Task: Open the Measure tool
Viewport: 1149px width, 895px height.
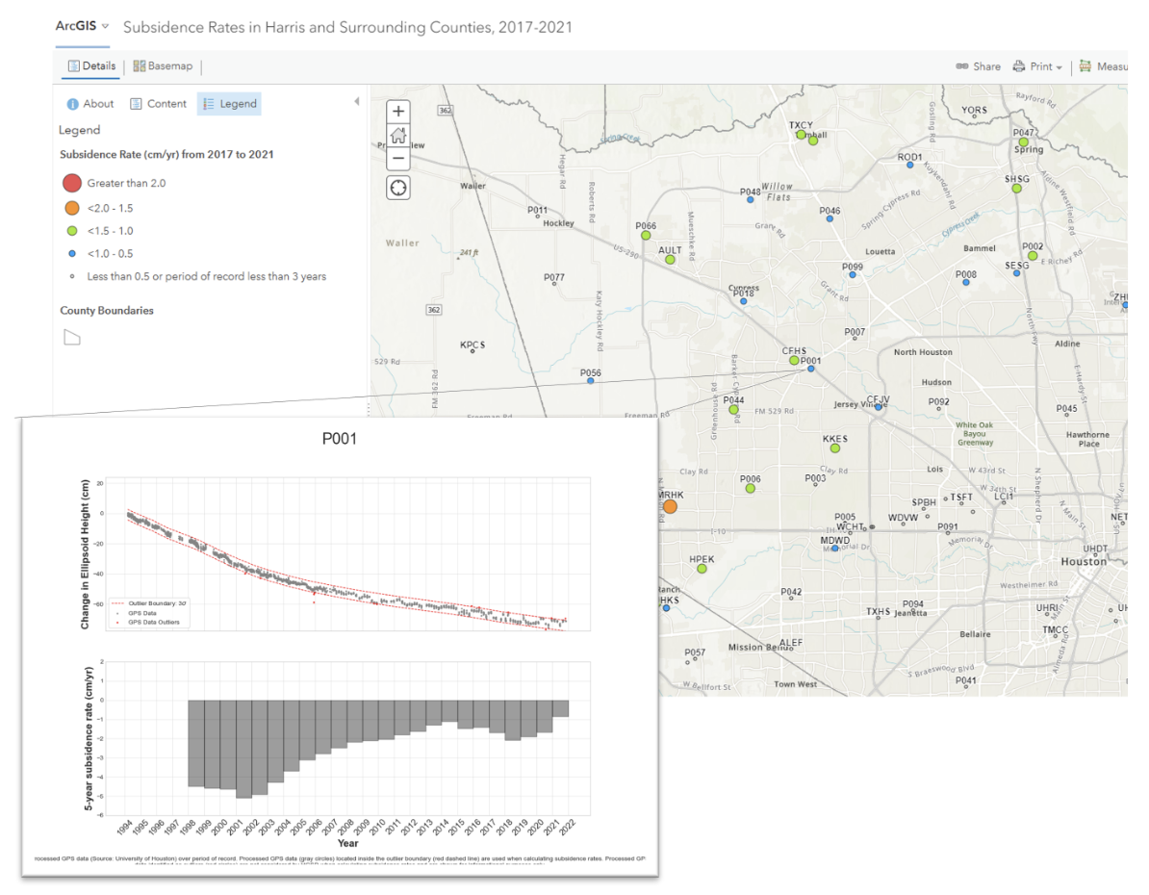Action: [1103, 66]
